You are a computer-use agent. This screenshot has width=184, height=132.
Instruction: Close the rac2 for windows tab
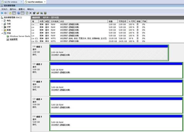click(45, 2)
